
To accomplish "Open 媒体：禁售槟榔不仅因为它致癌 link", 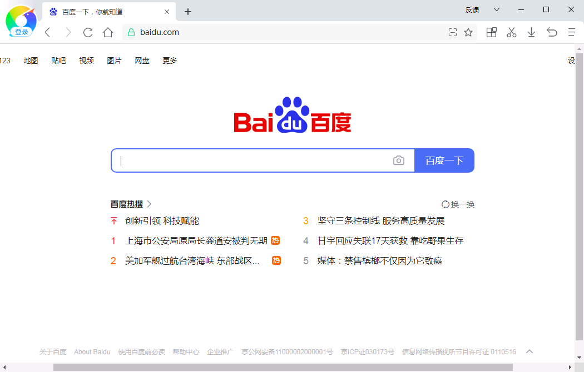I will click(379, 261).
